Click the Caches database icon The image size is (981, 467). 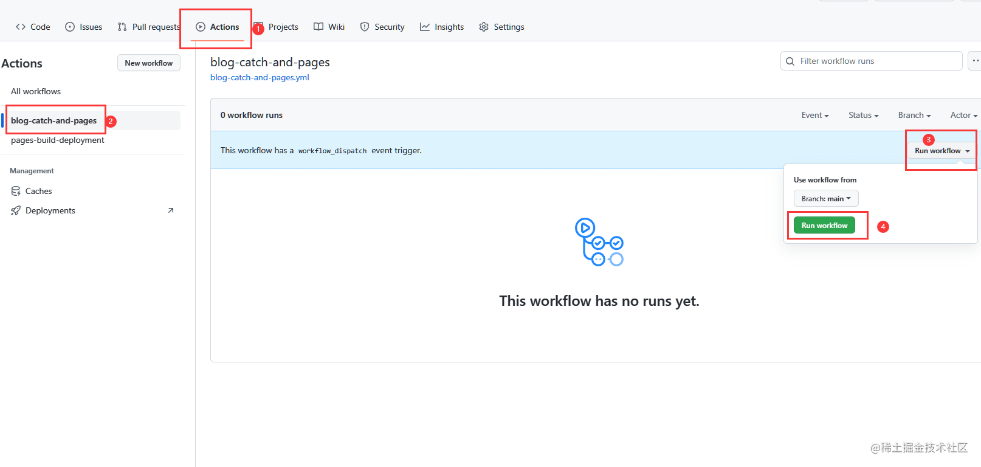[x=16, y=191]
